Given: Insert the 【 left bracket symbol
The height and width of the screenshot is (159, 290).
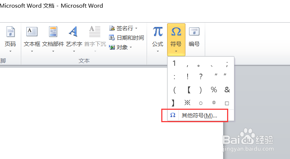Looking at the screenshot, I should (189, 90).
